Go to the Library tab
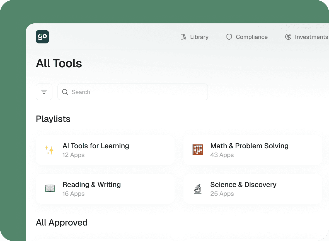Screen dimensions: 329x241 [x=195, y=37]
